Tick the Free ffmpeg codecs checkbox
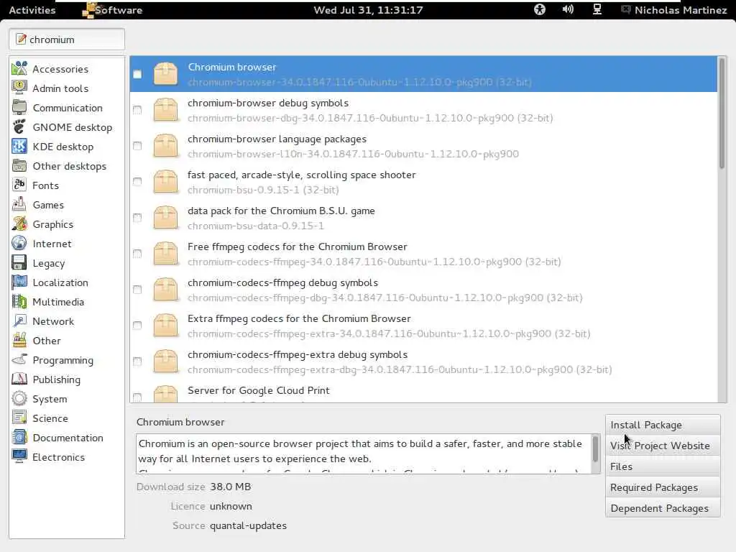This screenshot has height=552, width=736. click(137, 254)
